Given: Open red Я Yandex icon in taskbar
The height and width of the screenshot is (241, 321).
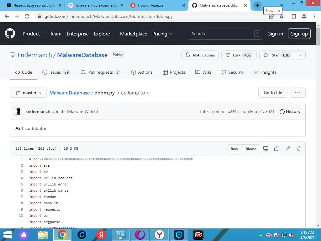Looking at the screenshot, I should click(101, 235).
